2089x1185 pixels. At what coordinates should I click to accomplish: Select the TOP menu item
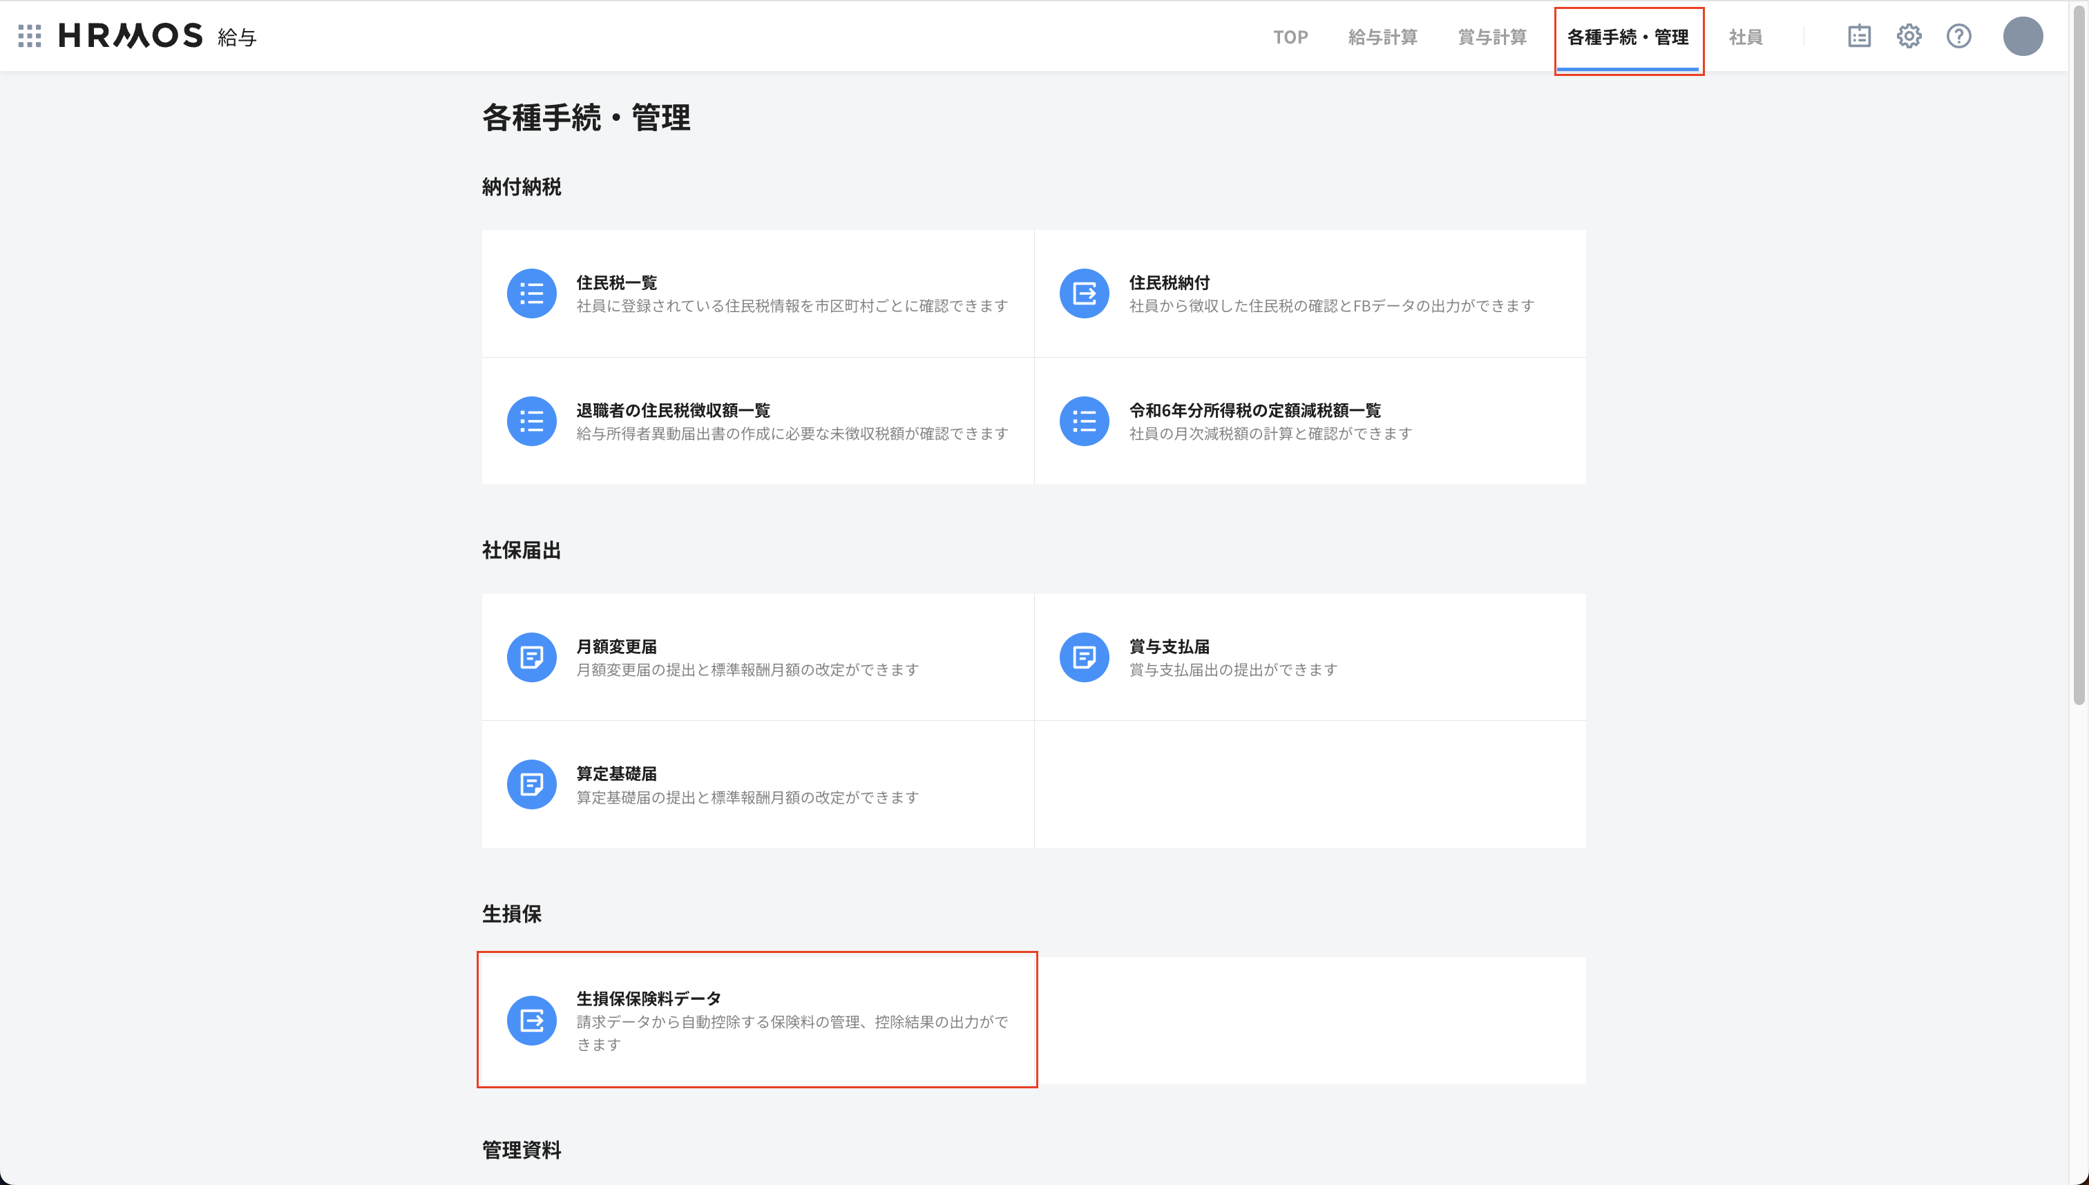tap(1291, 37)
